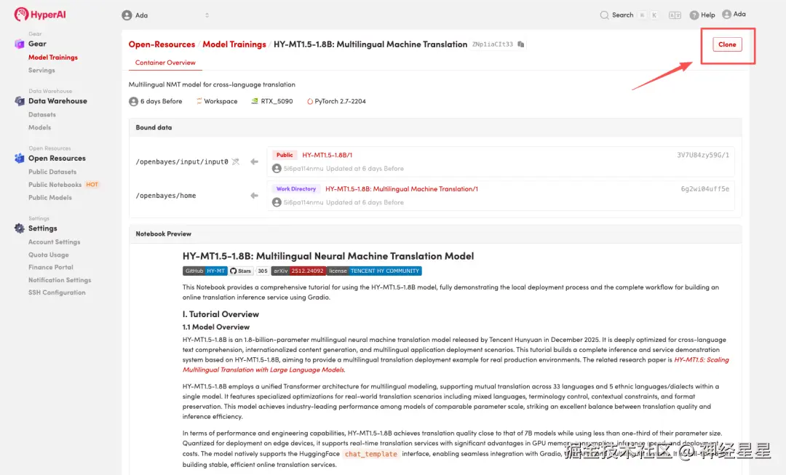Open Quota Usage

49,255
